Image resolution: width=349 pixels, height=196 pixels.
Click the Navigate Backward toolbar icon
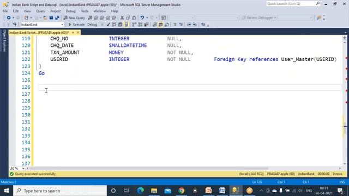coord(9,18)
